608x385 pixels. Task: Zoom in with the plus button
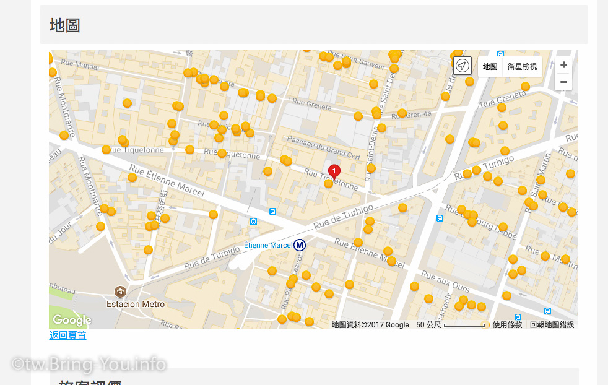[563, 65]
